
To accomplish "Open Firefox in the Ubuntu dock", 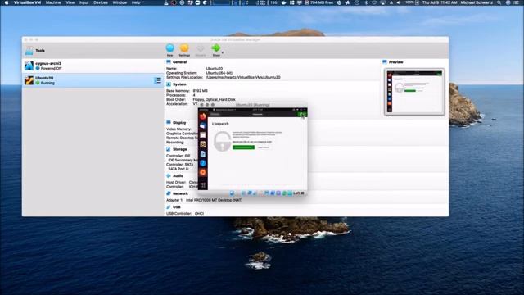I will [203, 116].
